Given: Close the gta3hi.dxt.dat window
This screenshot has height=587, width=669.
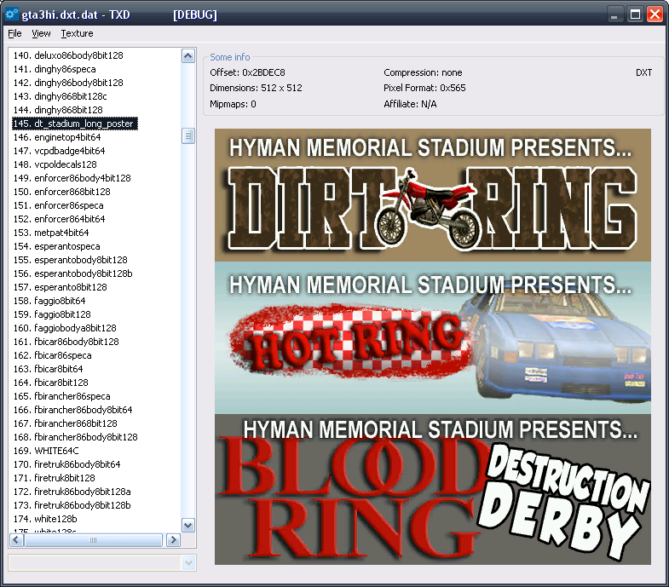Looking at the screenshot, I should coord(655,14).
